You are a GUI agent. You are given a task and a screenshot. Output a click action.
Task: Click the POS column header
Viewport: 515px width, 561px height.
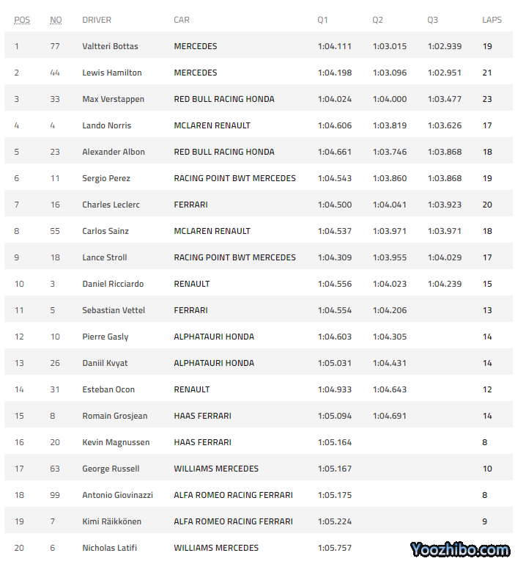tap(22, 20)
